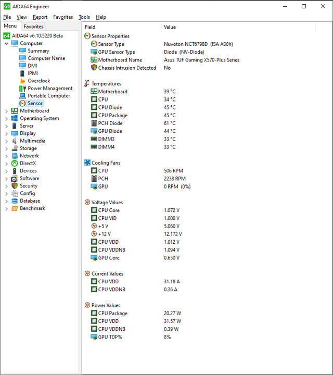Click the Security shield icon

tap(15, 186)
